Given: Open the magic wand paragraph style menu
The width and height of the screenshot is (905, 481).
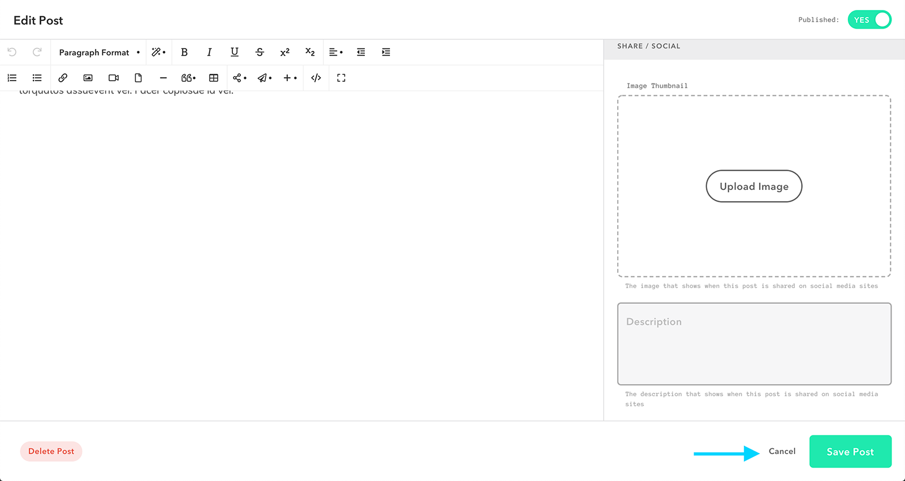Looking at the screenshot, I should (158, 52).
